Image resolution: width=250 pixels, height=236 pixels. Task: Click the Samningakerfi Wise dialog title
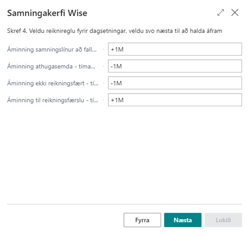click(47, 13)
